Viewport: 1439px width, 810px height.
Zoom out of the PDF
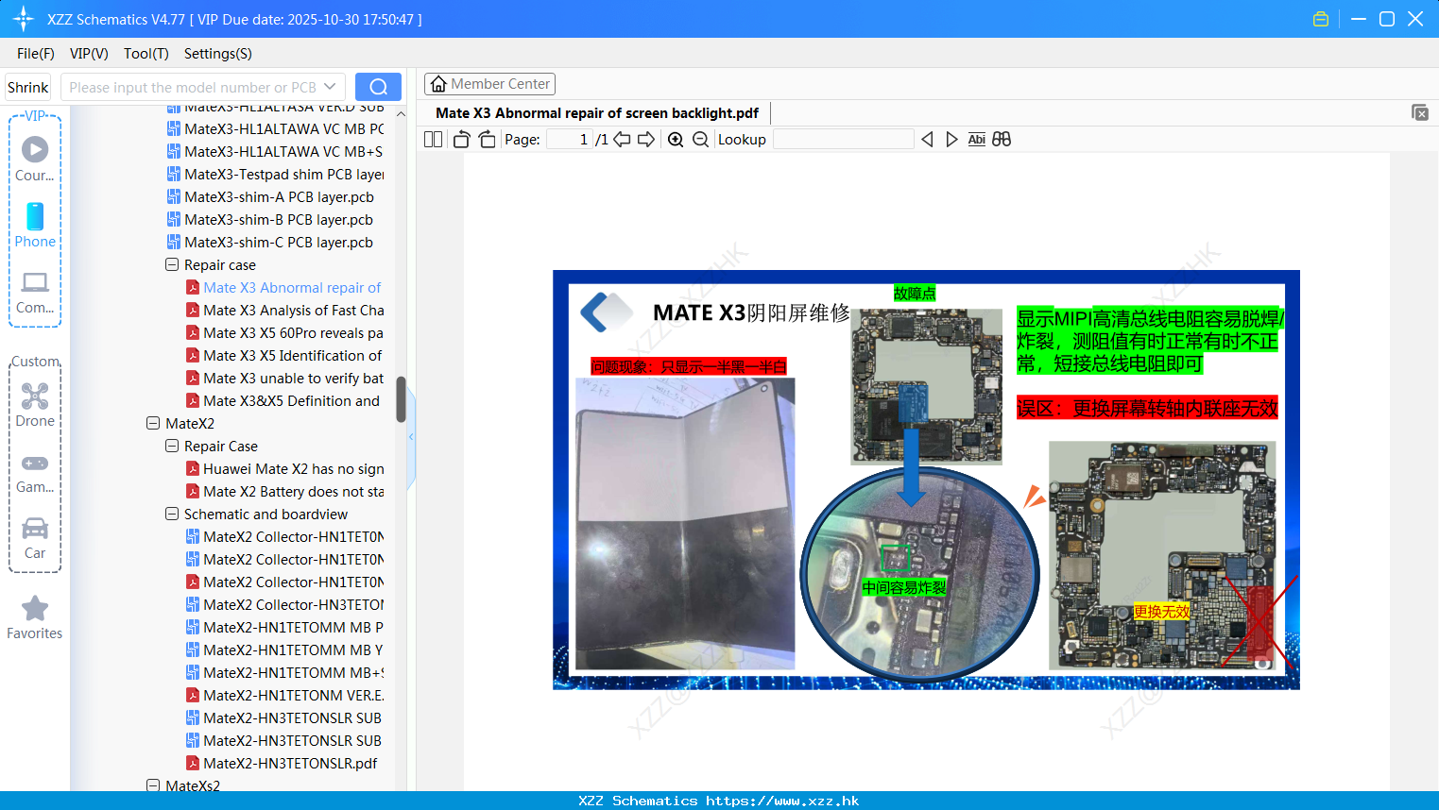(x=700, y=139)
